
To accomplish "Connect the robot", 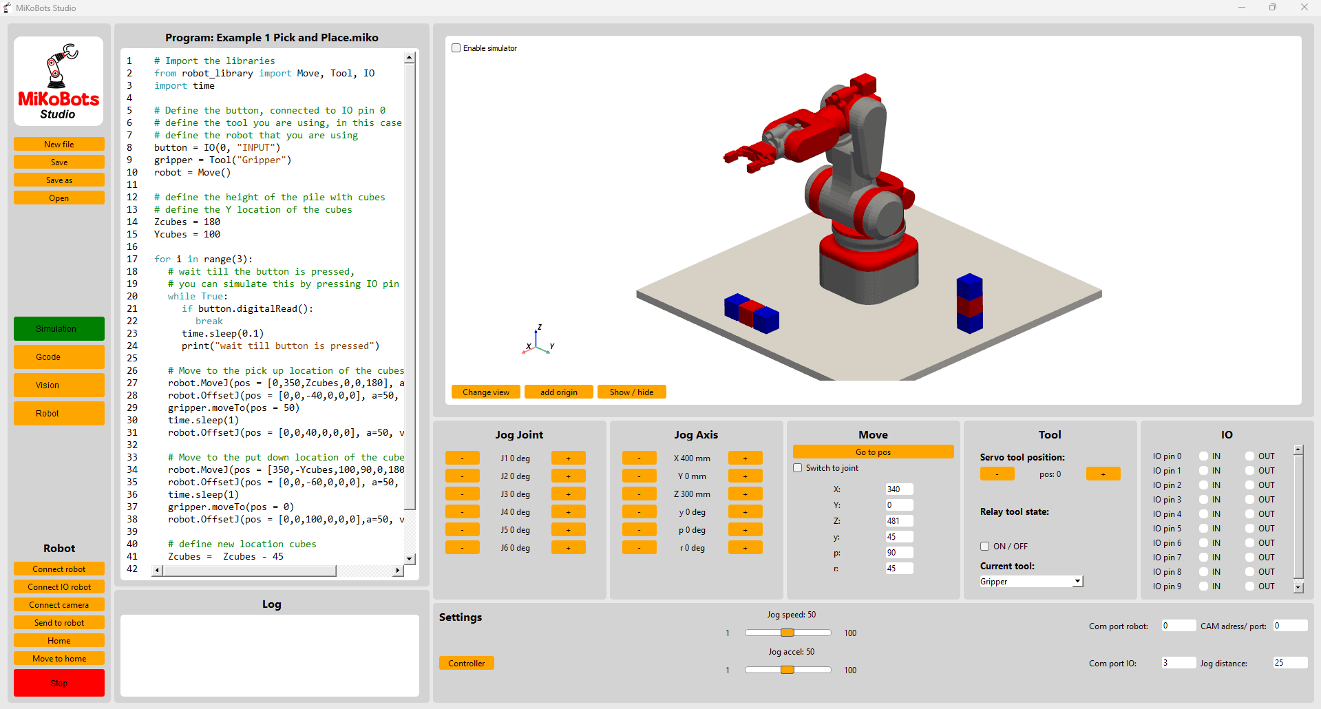I will (x=59, y=569).
